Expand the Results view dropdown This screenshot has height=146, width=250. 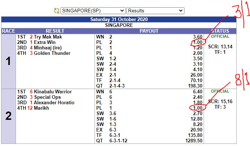tap(155, 11)
